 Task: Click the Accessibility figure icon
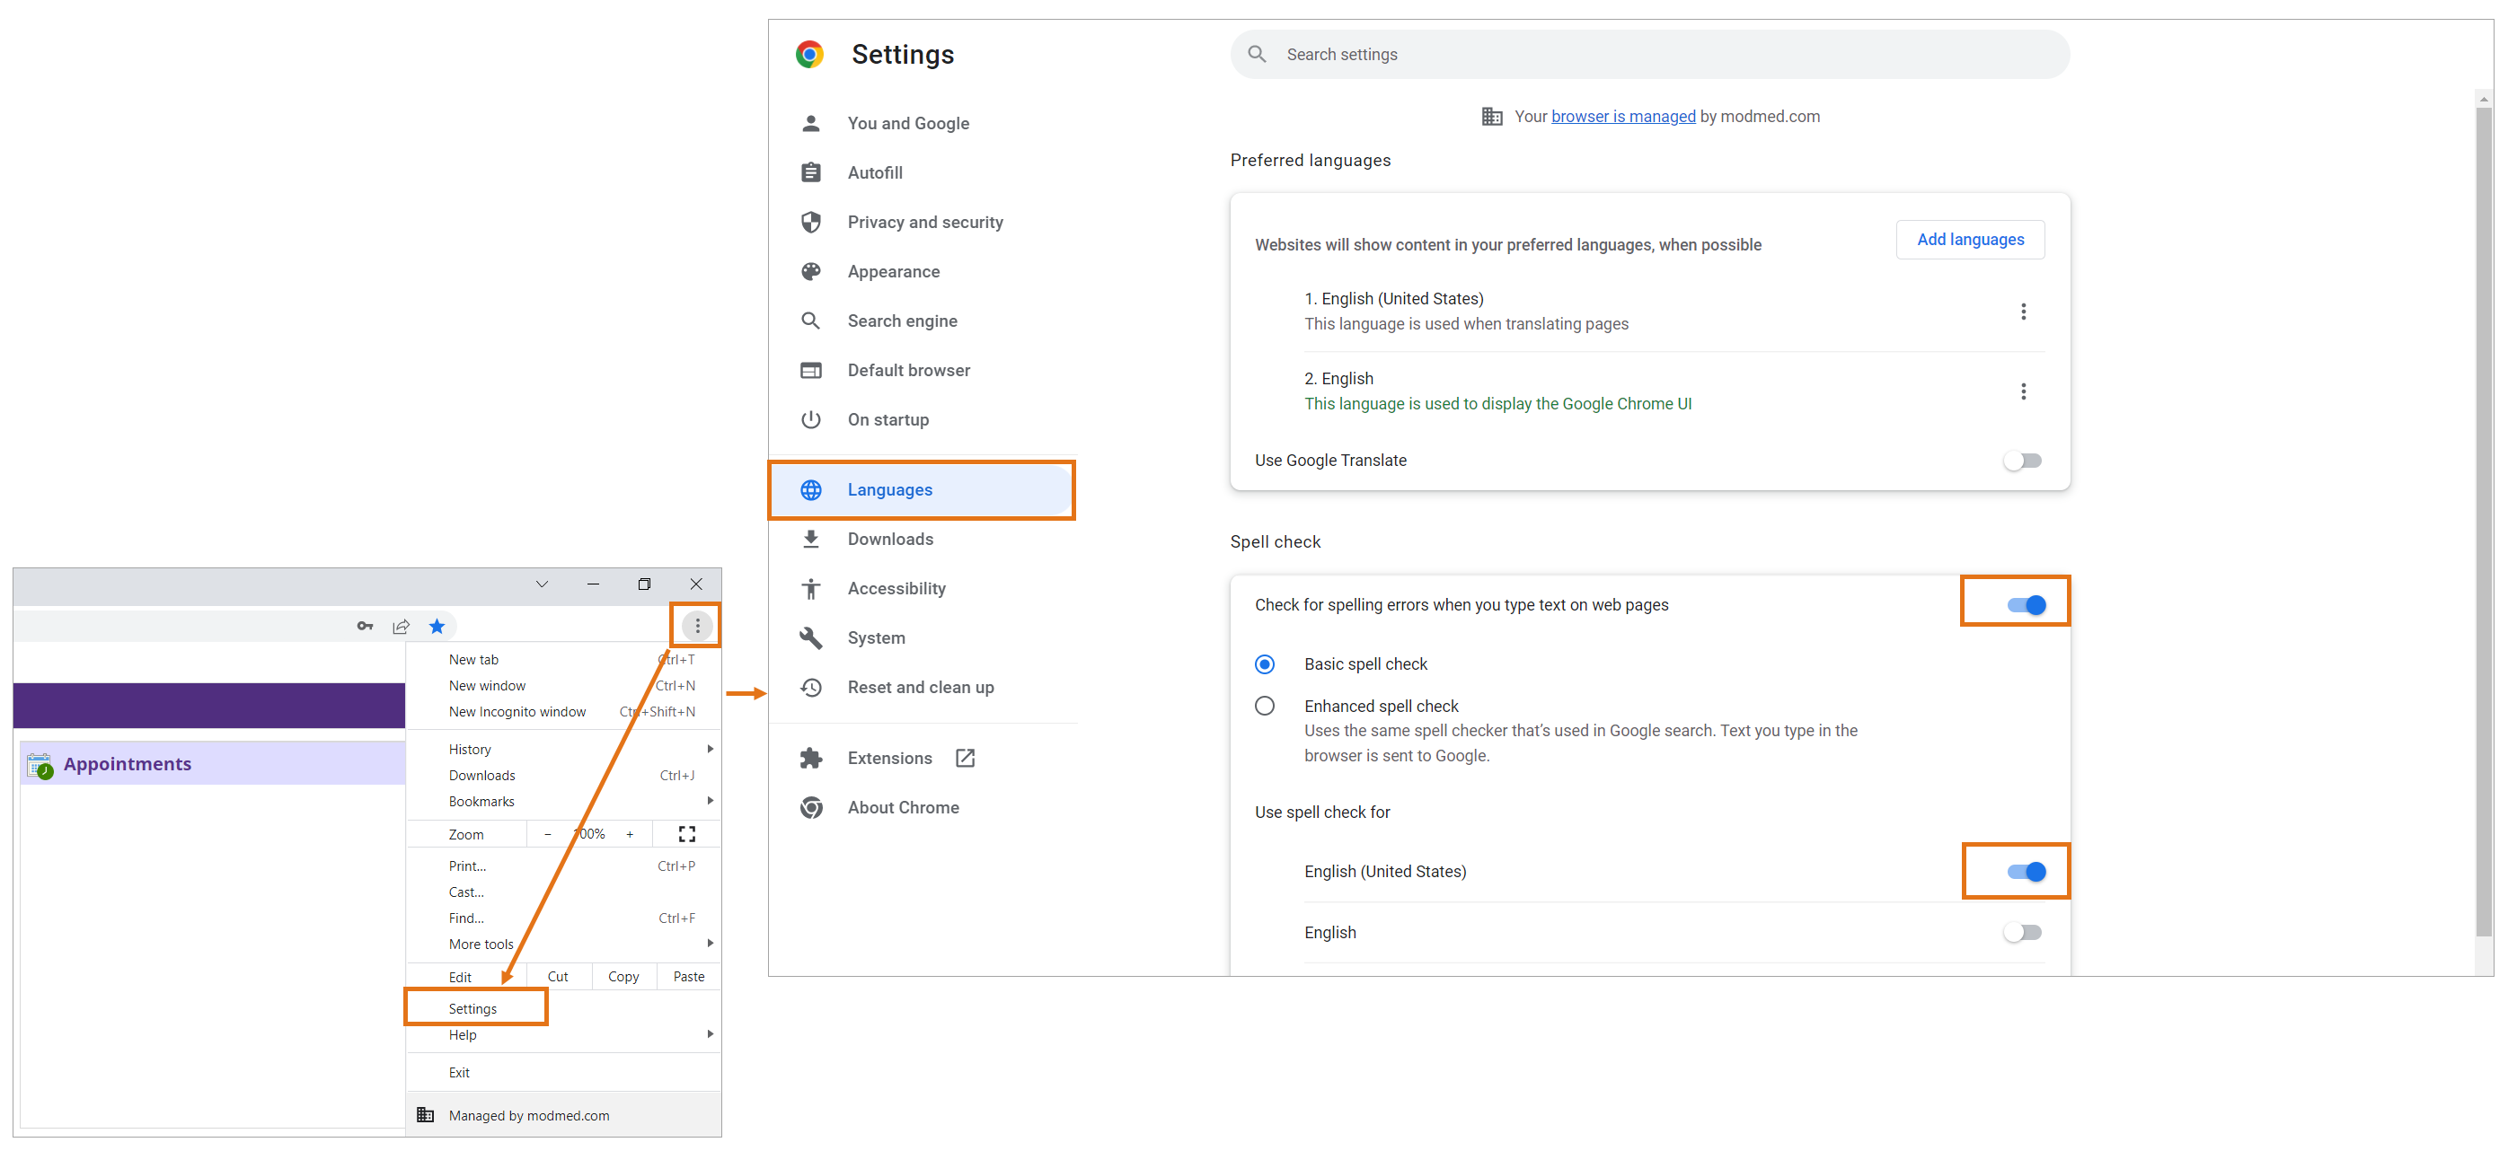pyautogui.click(x=811, y=589)
